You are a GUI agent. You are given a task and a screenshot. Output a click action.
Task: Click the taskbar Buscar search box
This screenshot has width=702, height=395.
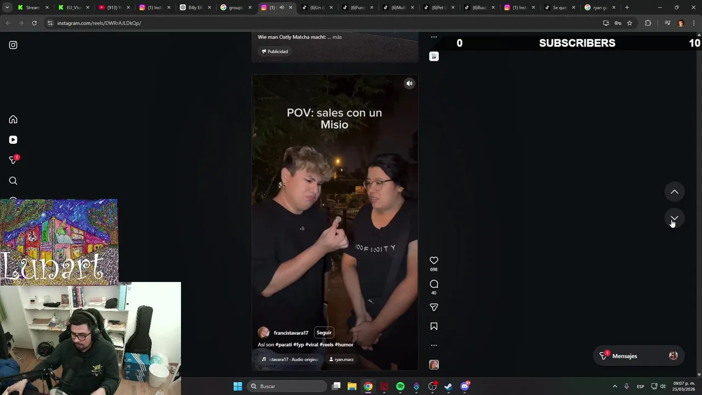(x=288, y=386)
